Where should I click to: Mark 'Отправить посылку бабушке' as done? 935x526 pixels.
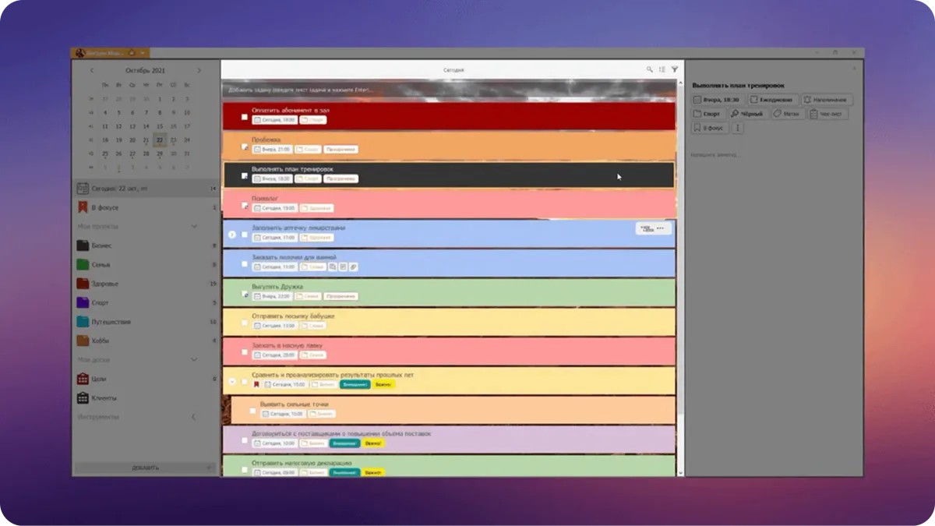(245, 322)
